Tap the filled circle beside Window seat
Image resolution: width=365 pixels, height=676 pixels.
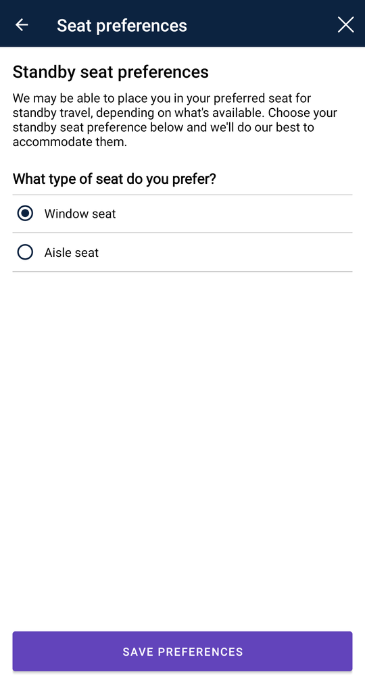pyautogui.click(x=25, y=214)
